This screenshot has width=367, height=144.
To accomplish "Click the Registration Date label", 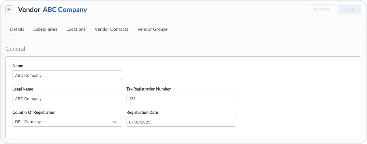I will point(142,112).
